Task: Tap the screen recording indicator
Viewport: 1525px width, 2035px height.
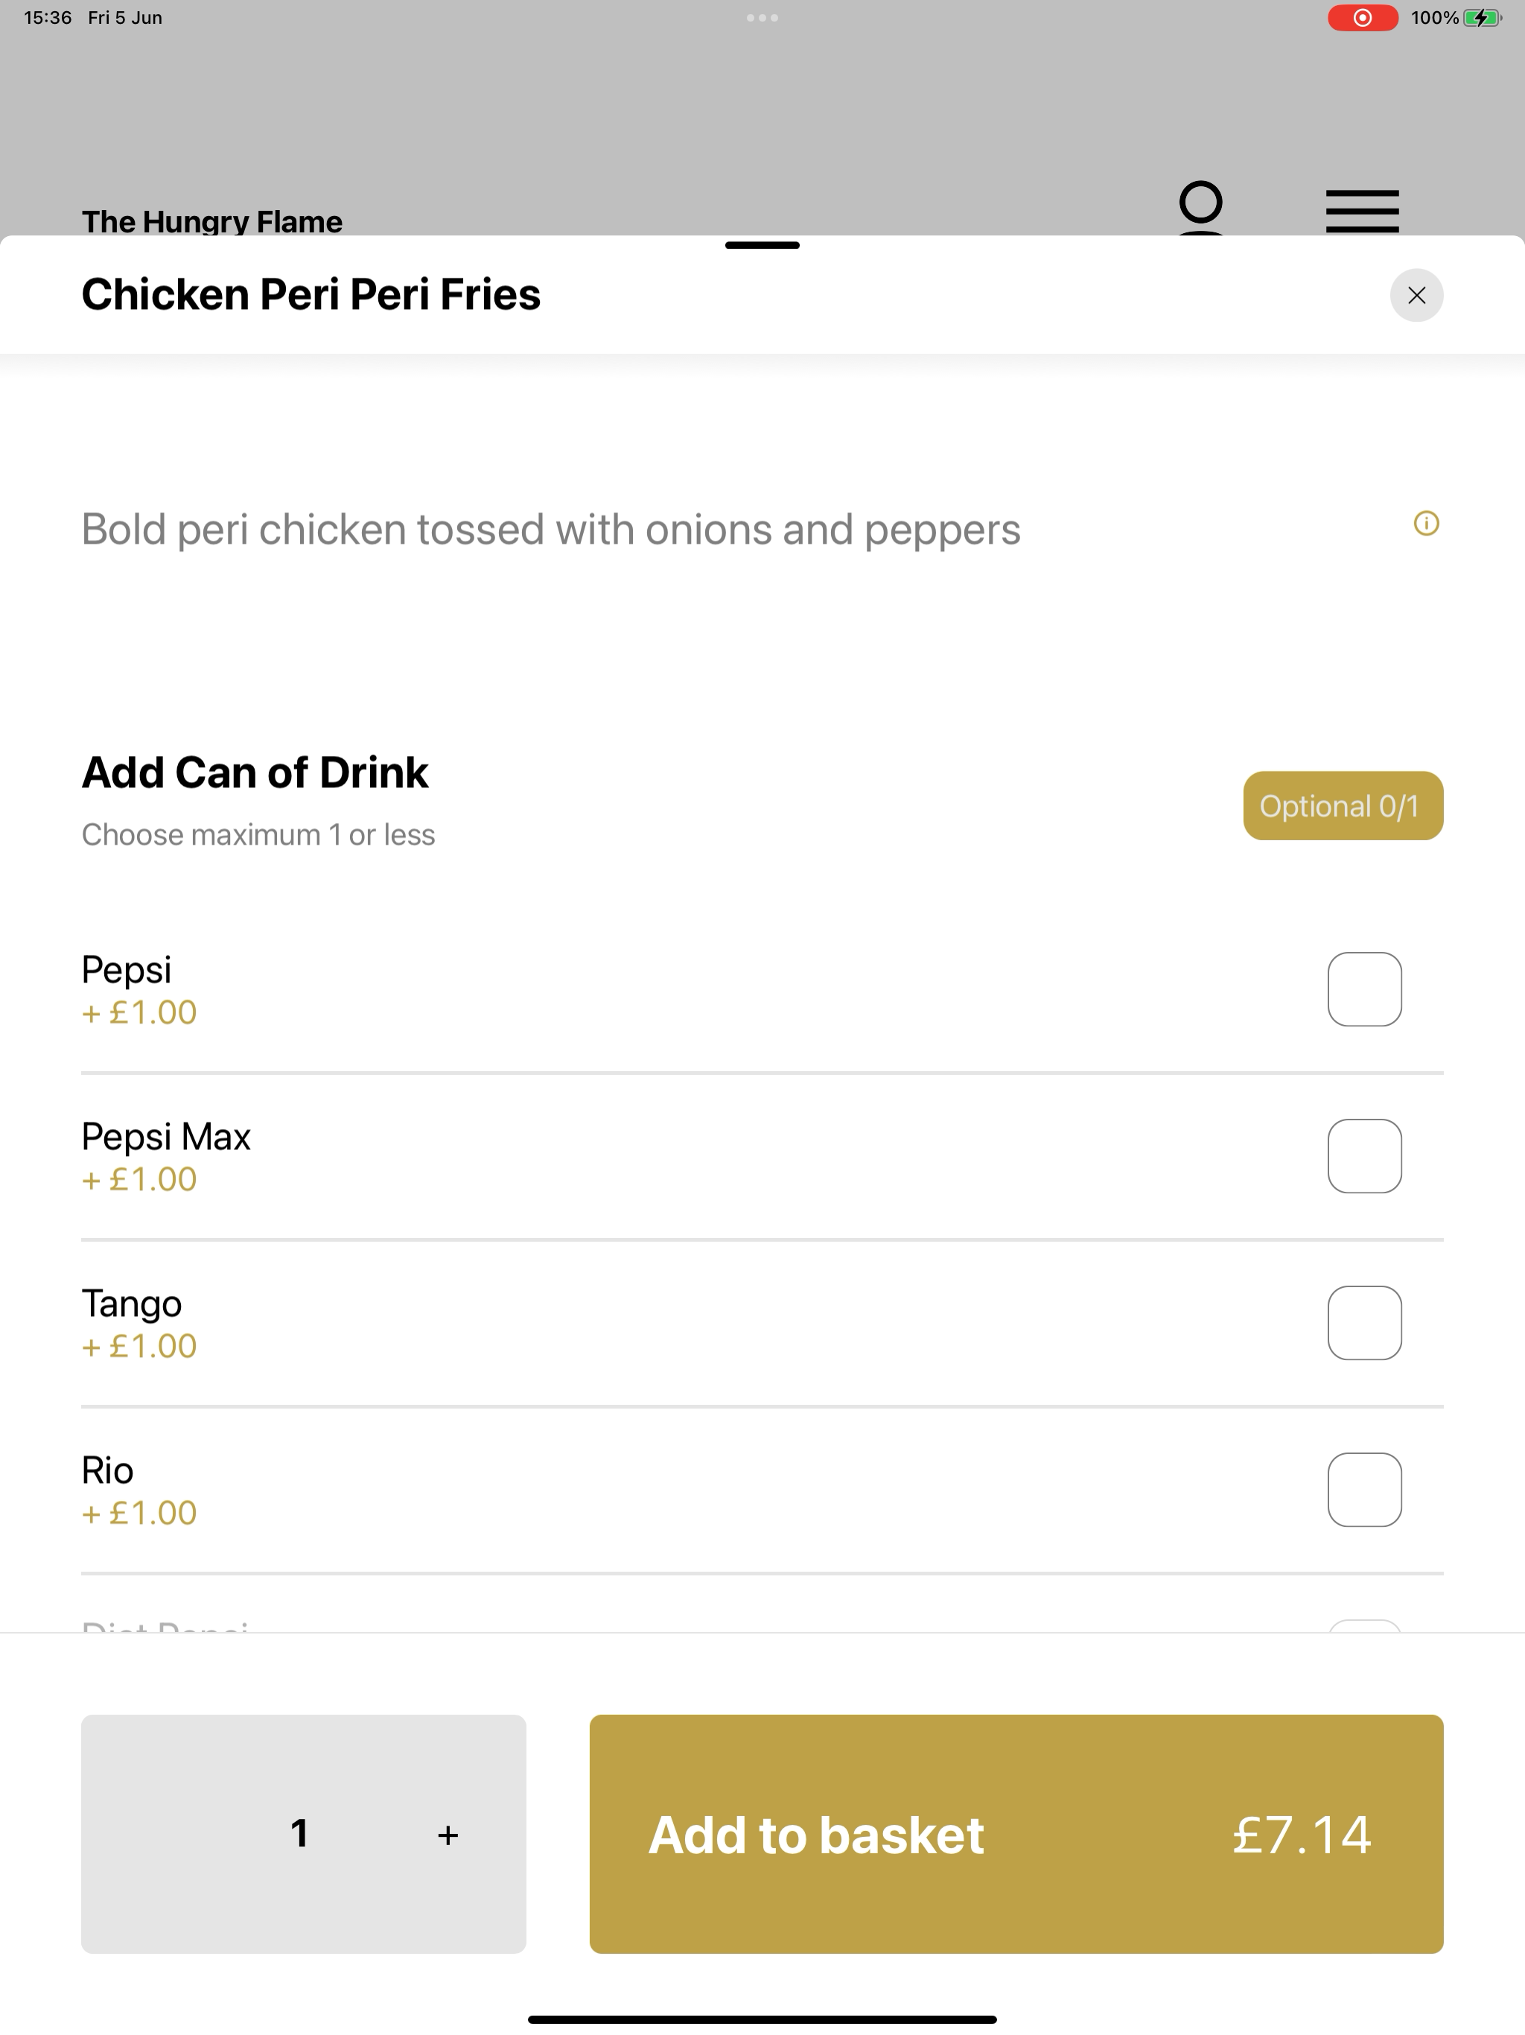Action: pos(1362,17)
